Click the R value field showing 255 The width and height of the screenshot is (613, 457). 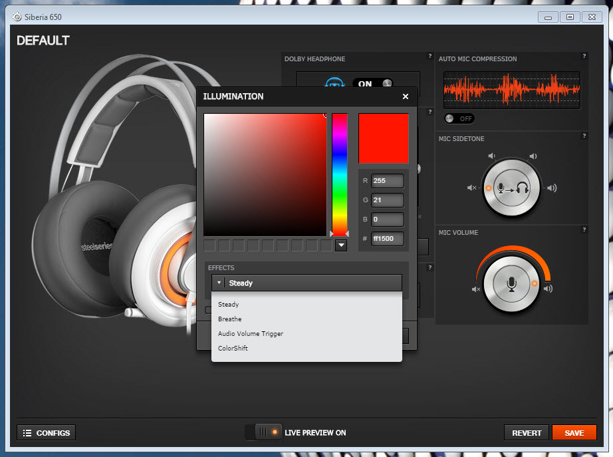tap(387, 181)
